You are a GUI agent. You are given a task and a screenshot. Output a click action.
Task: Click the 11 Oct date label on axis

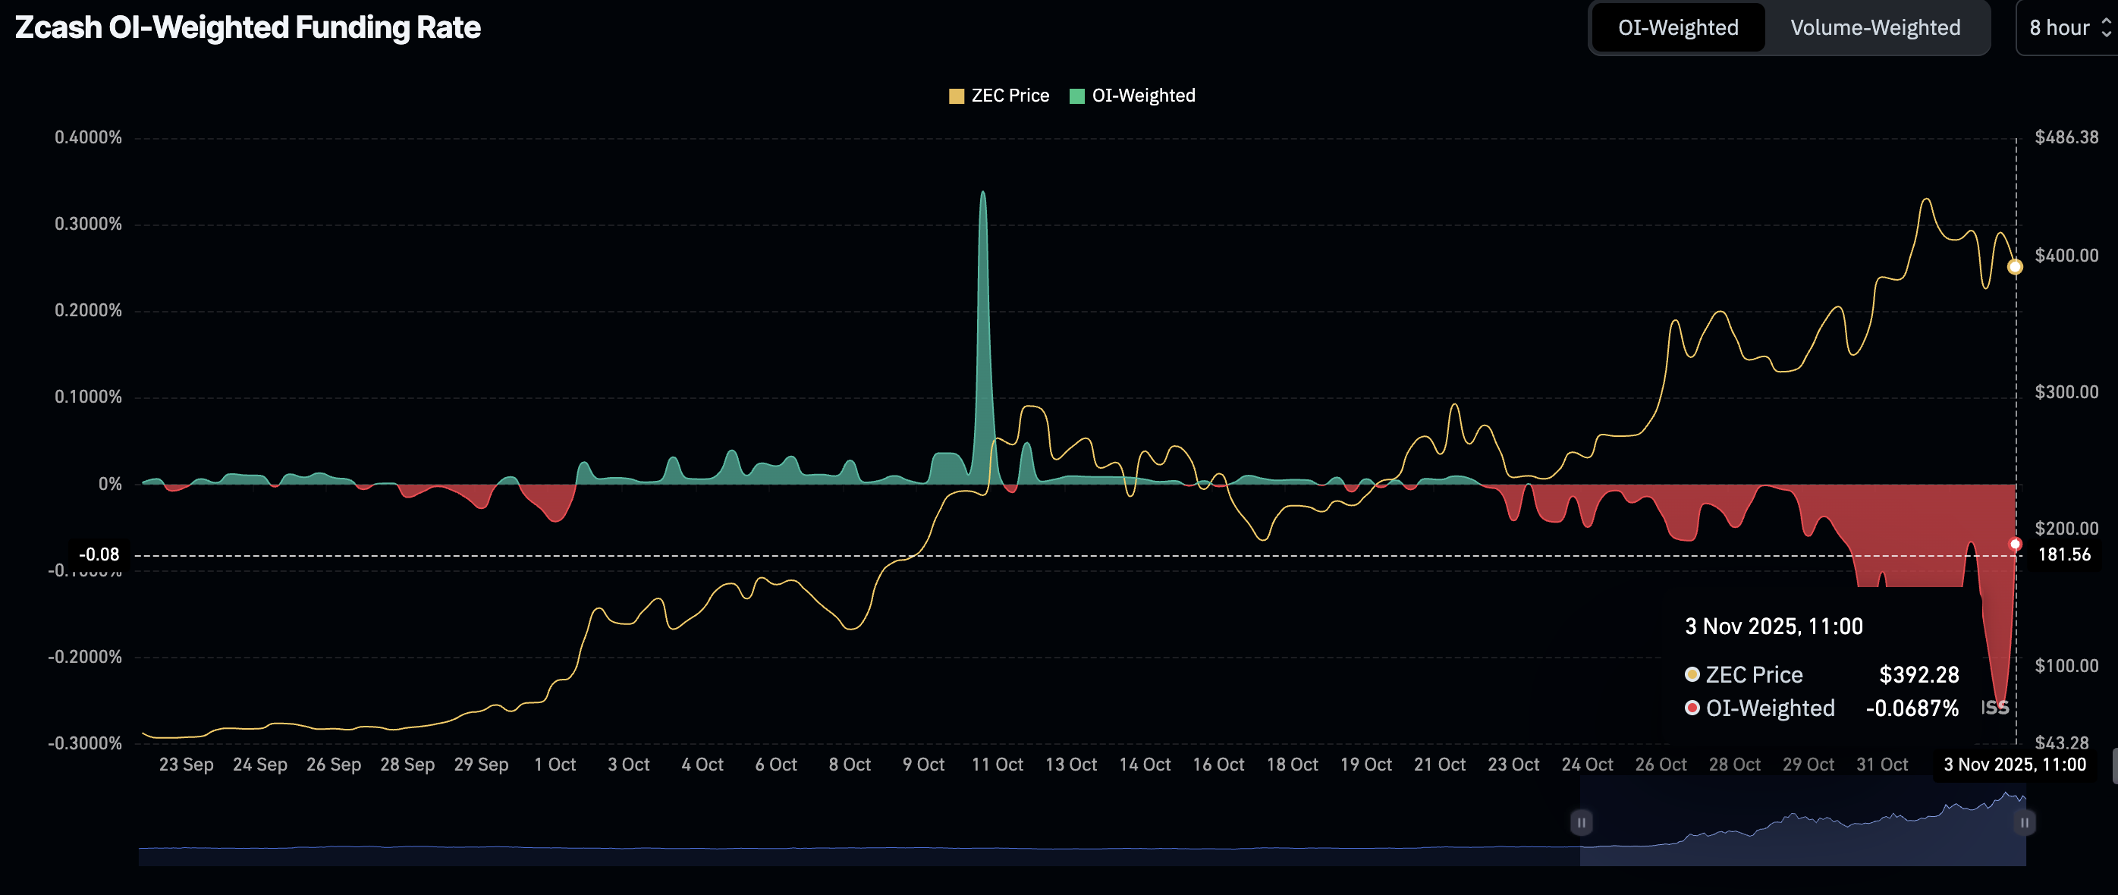[x=997, y=765]
